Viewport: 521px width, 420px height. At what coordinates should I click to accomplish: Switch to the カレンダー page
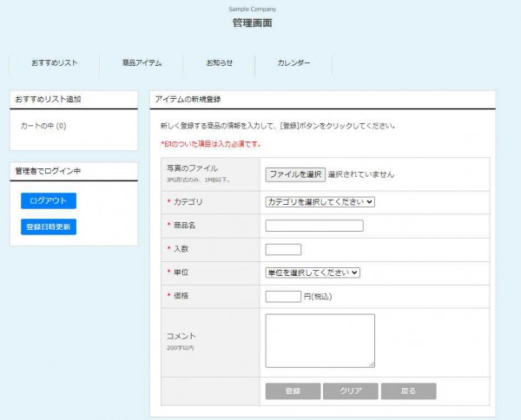[x=293, y=63]
